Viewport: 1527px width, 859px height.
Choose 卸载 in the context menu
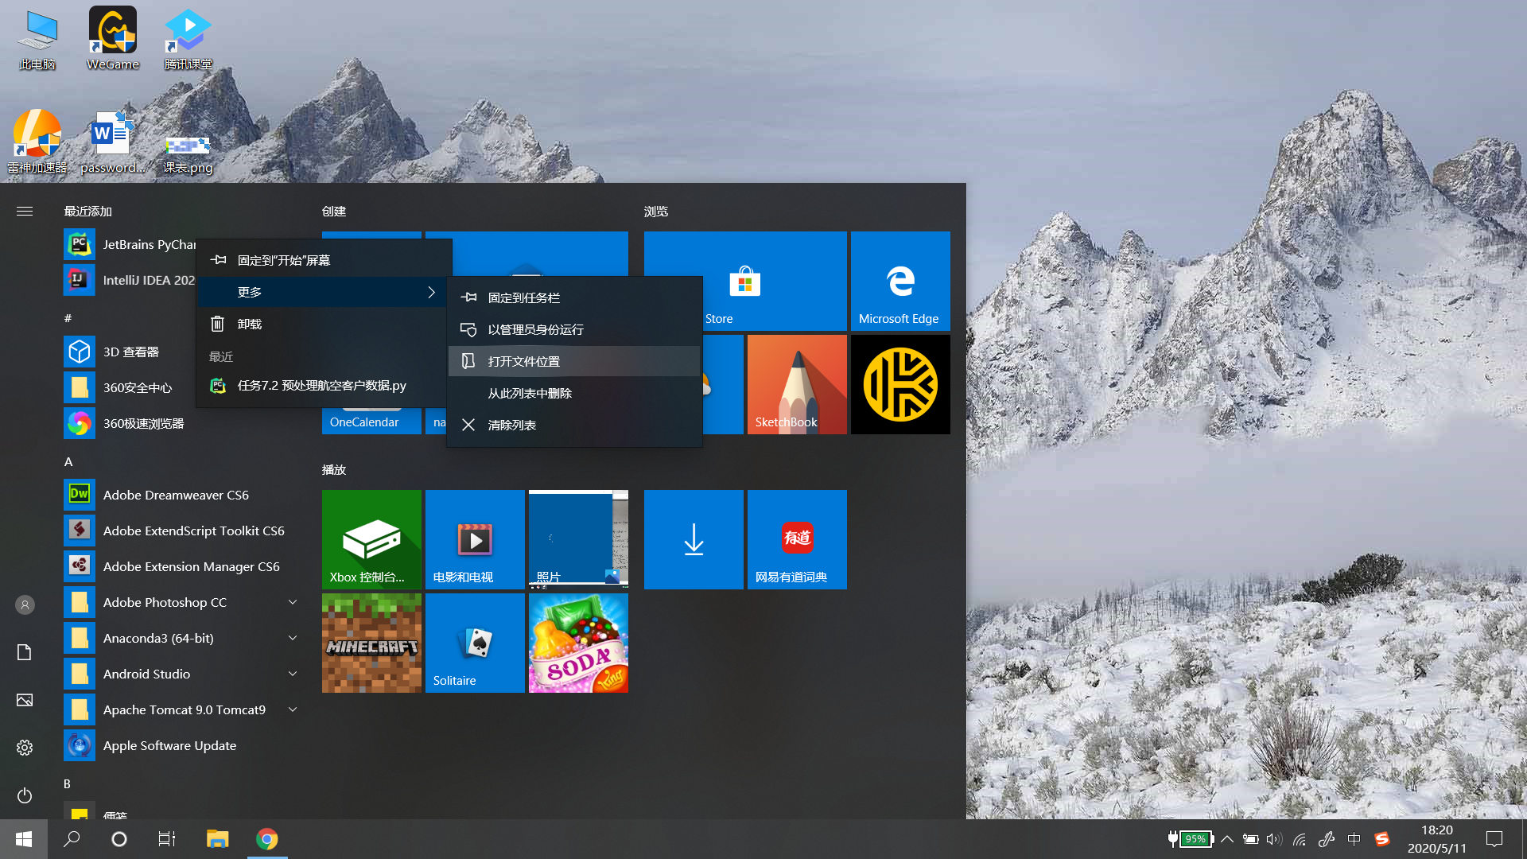pos(324,324)
